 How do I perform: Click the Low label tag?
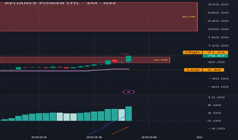coord(193,70)
